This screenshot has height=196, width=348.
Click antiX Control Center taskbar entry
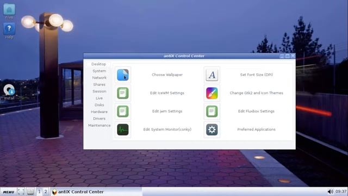click(x=96, y=192)
